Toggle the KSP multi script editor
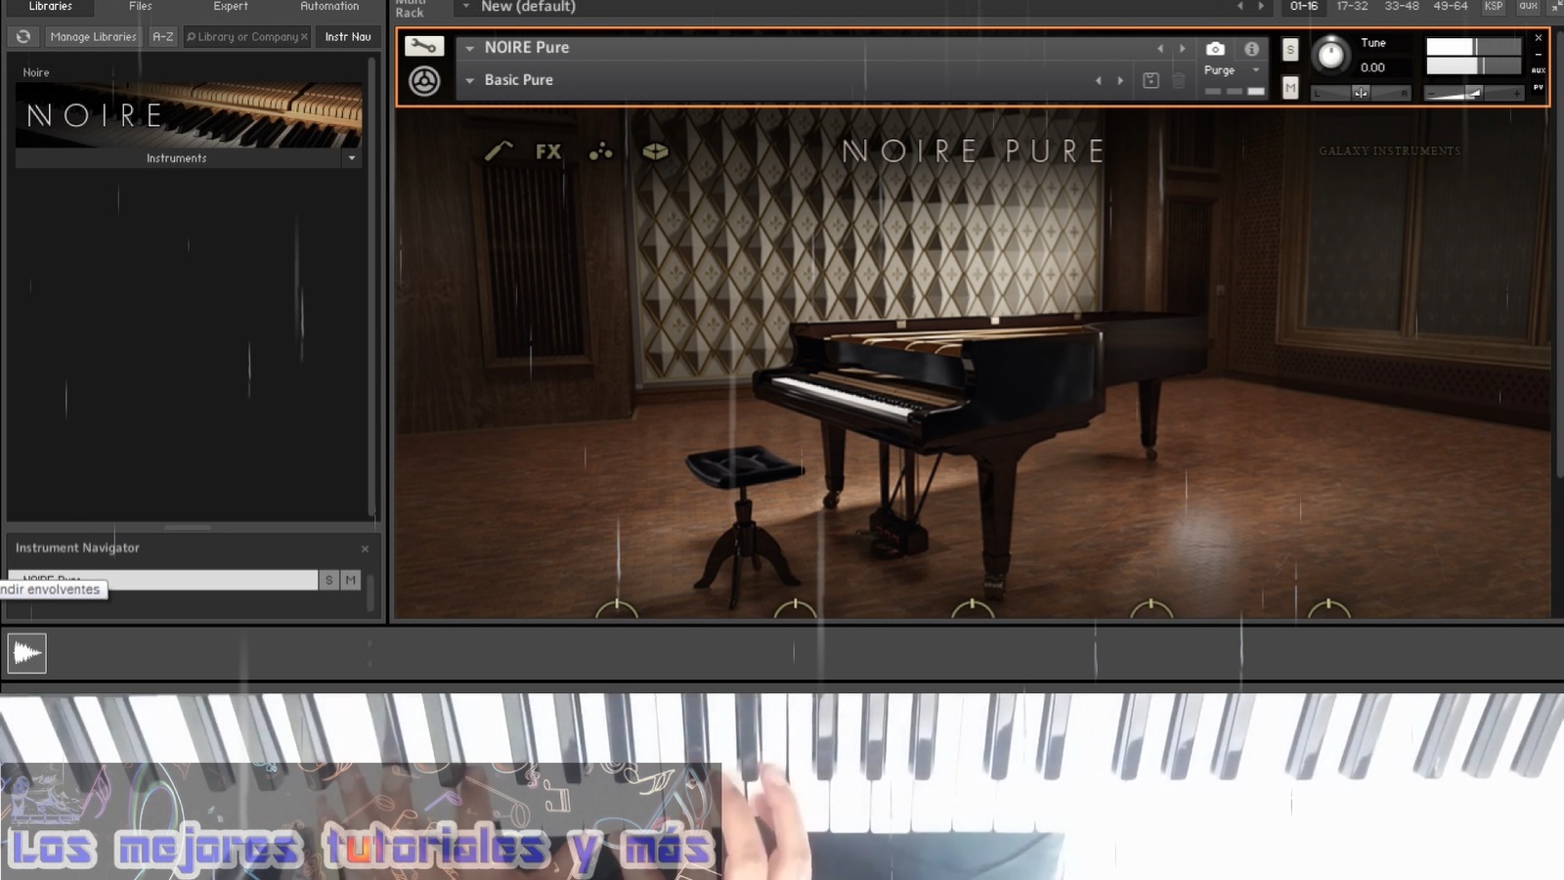 [x=1494, y=7]
